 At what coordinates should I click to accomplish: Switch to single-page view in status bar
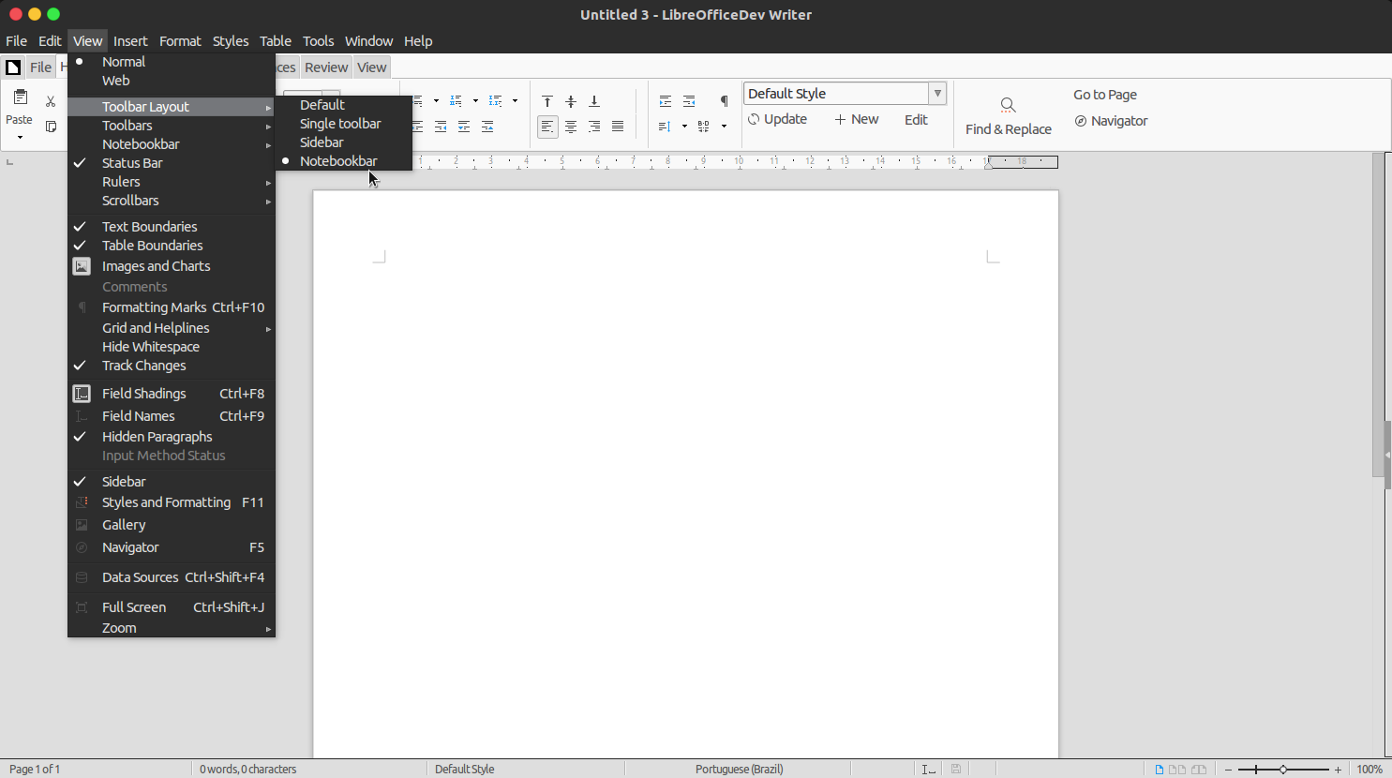1160,770
